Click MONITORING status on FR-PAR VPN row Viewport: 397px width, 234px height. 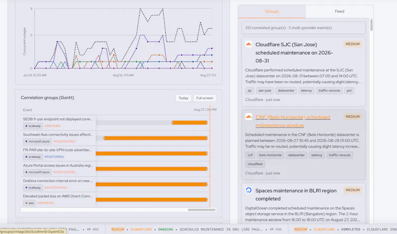coord(54,157)
